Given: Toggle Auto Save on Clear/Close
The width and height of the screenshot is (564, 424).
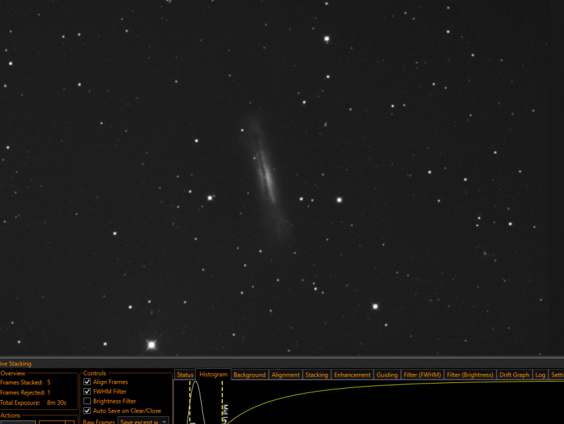Looking at the screenshot, I should [87, 411].
